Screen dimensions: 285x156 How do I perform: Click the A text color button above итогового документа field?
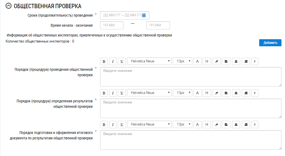[x=197, y=124]
